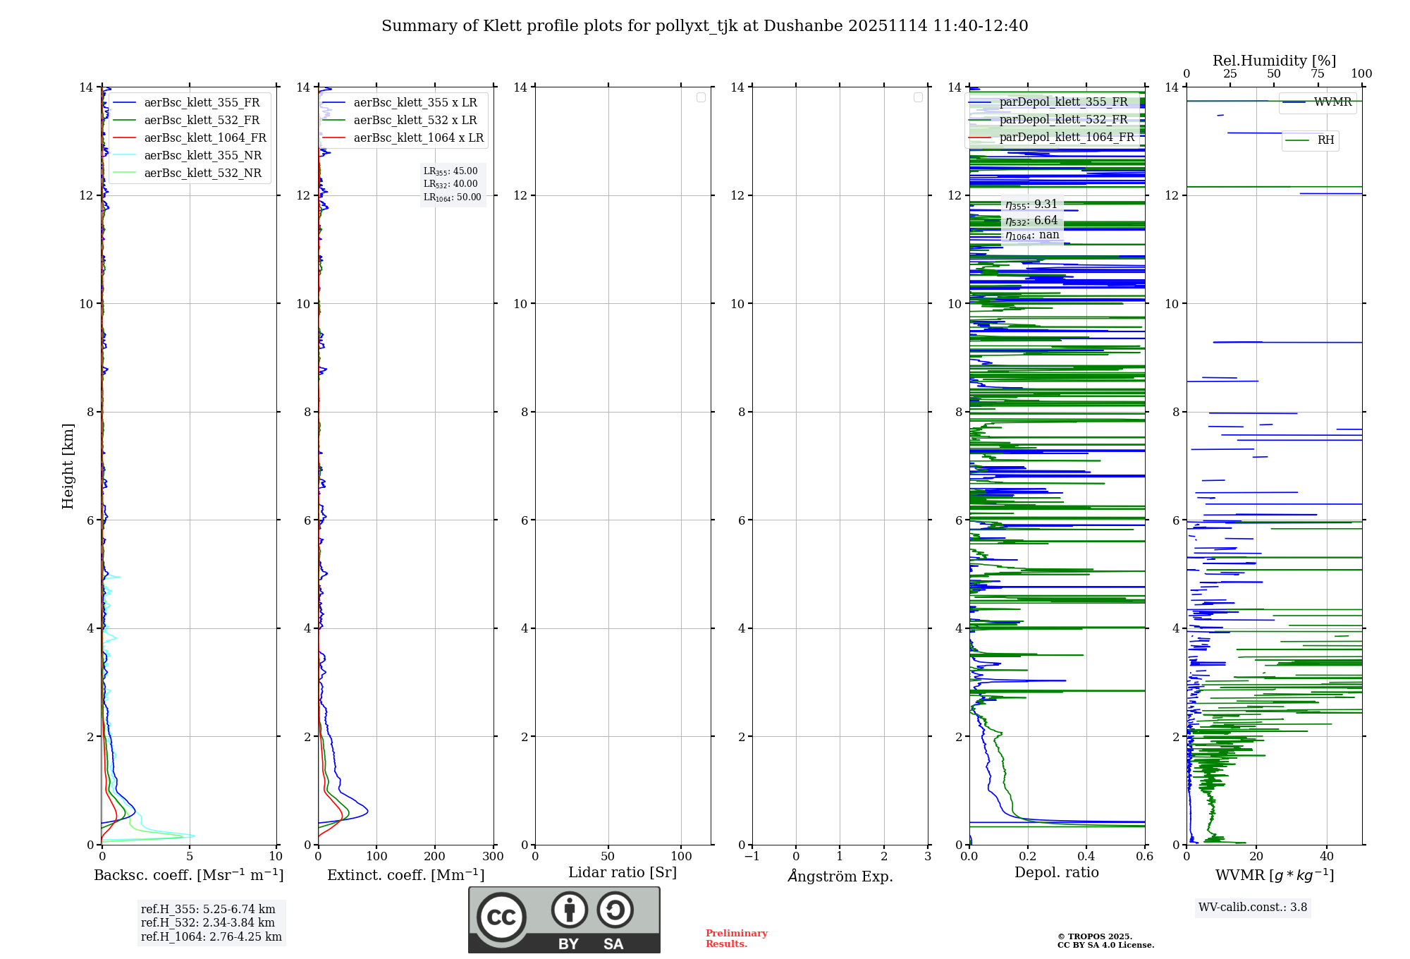Click blue line swatch for aerBsc_klett_355_FR
The width and height of the screenshot is (1410, 959).
[x=124, y=103]
